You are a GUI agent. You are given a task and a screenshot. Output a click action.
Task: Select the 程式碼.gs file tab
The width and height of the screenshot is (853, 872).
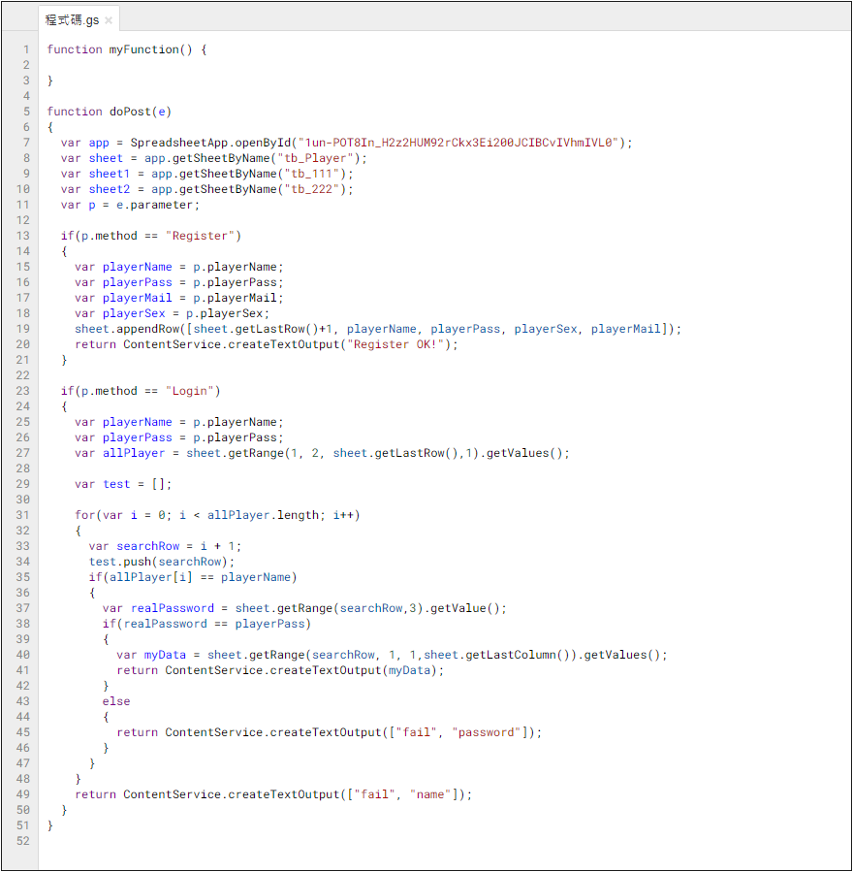pyautogui.click(x=72, y=20)
